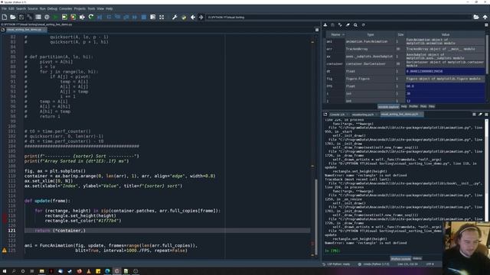This screenshot has width=490, height=275.
Task: Open the Tools menu
Action: (91, 8)
